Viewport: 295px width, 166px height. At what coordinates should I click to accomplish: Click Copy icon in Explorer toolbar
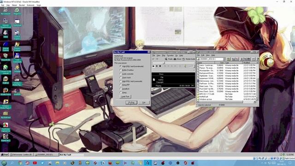[x=245, y=59]
